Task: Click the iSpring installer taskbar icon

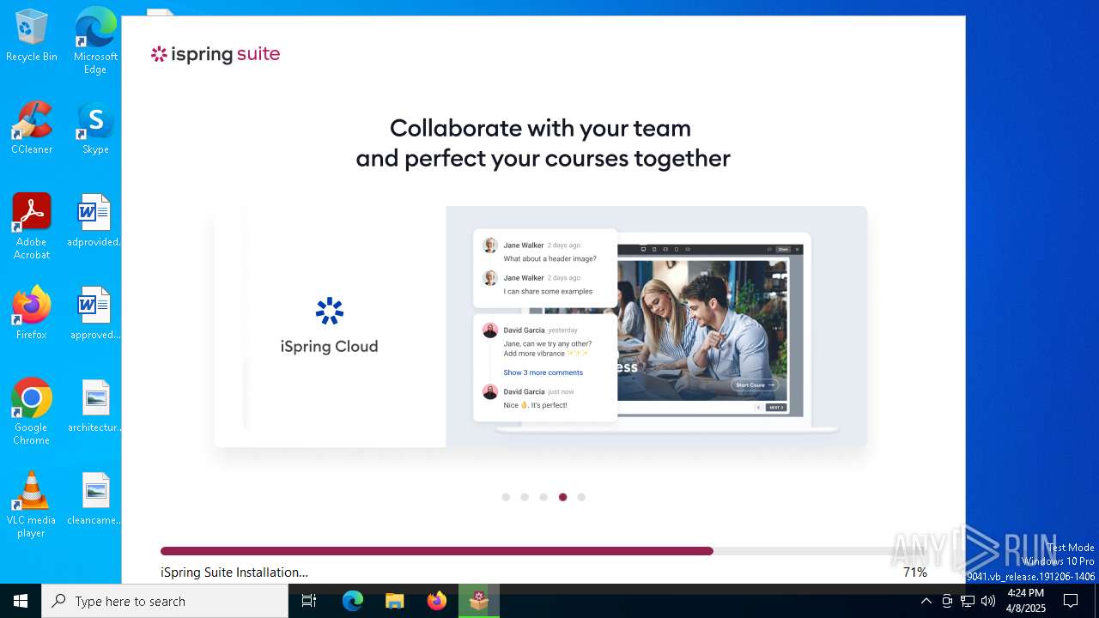Action: tap(479, 601)
